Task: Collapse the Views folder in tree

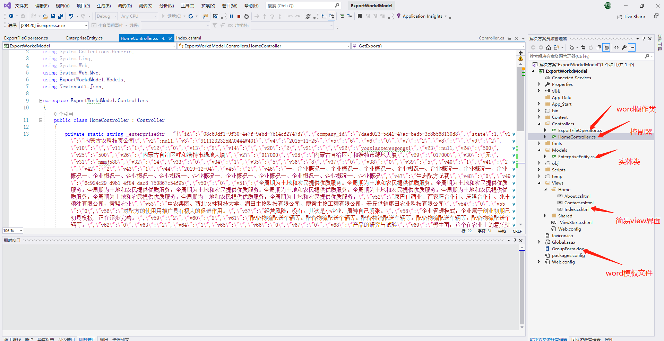Action: point(539,183)
